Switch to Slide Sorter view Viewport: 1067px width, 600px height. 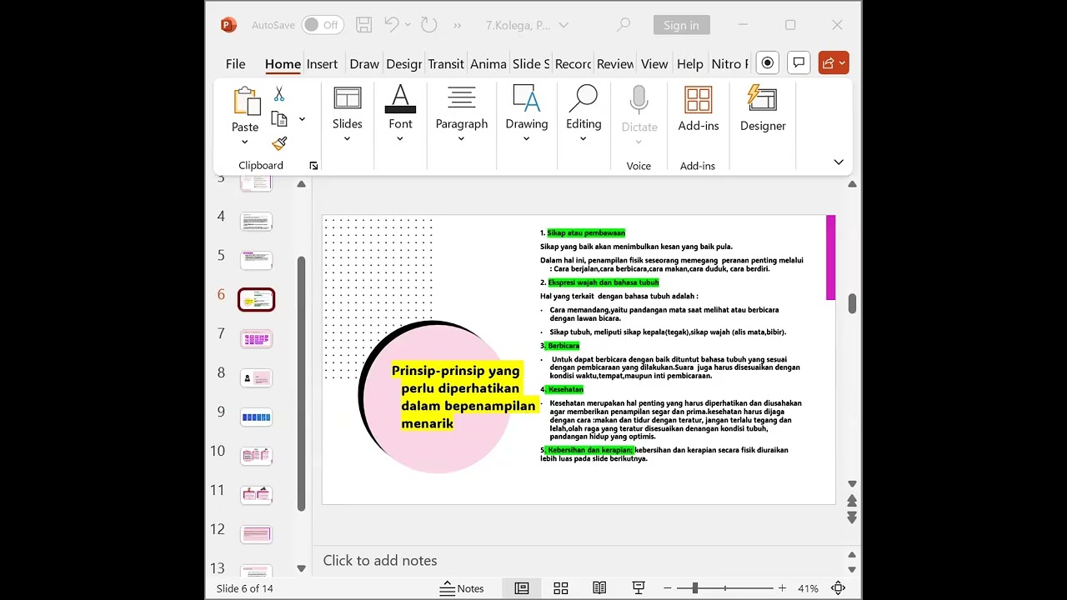point(561,588)
